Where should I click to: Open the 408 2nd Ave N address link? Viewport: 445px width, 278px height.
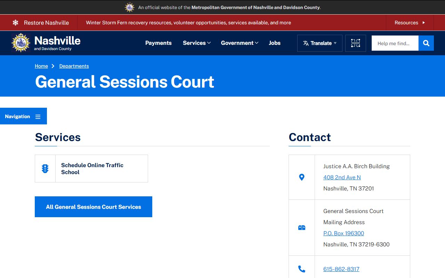[x=342, y=177]
